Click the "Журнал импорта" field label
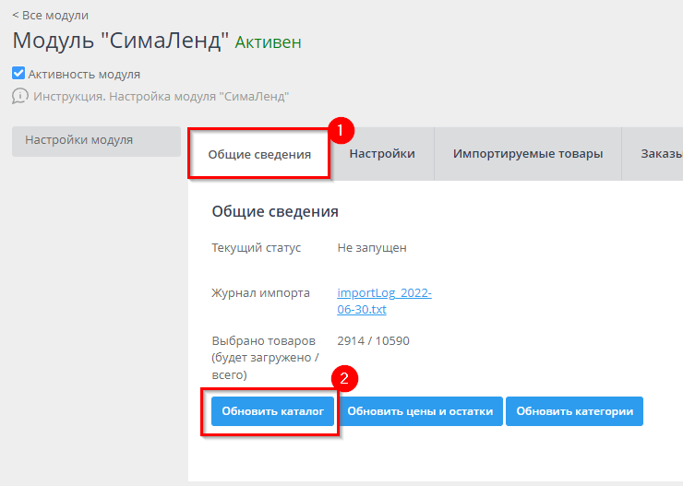The width and height of the screenshot is (683, 486). pos(260,294)
